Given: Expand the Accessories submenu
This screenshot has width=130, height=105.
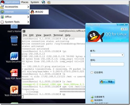Looking at the screenshot, I should pyautogui.click(x=15, y=7).
